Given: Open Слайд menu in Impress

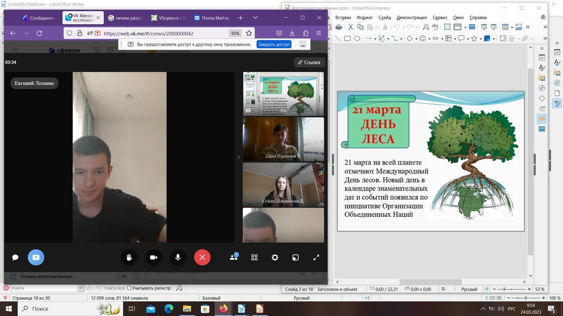Looking at the screenshot, I should coord(384,18).
